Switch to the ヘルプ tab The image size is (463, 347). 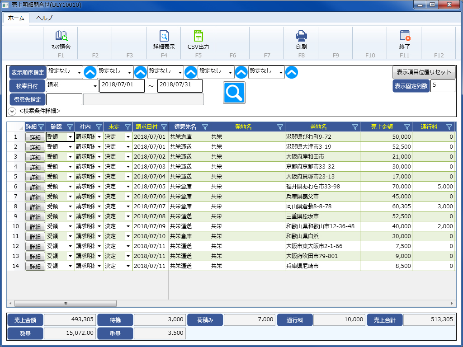click(44, 18)
